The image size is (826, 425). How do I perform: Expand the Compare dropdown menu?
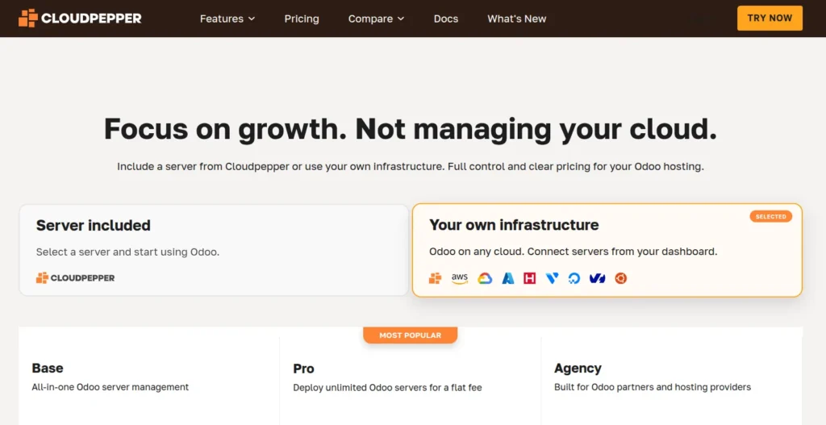[x=376, y=19]
